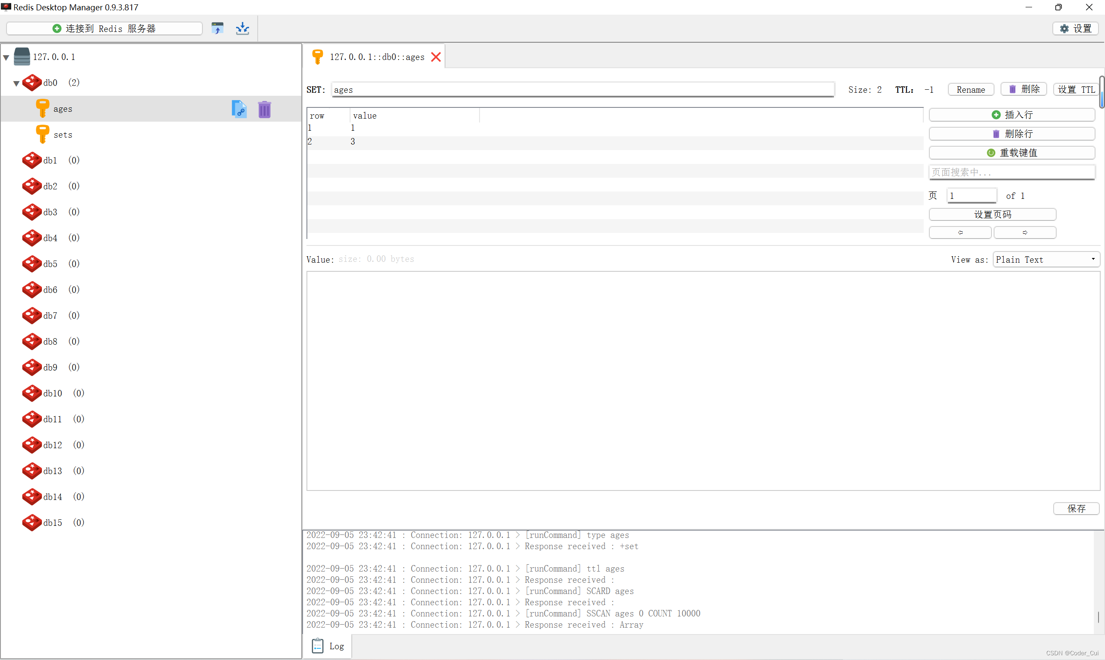Open 设置 settings button
Screen dimensions: 1105x660
pyautogui.click(x=1076, y=28)
